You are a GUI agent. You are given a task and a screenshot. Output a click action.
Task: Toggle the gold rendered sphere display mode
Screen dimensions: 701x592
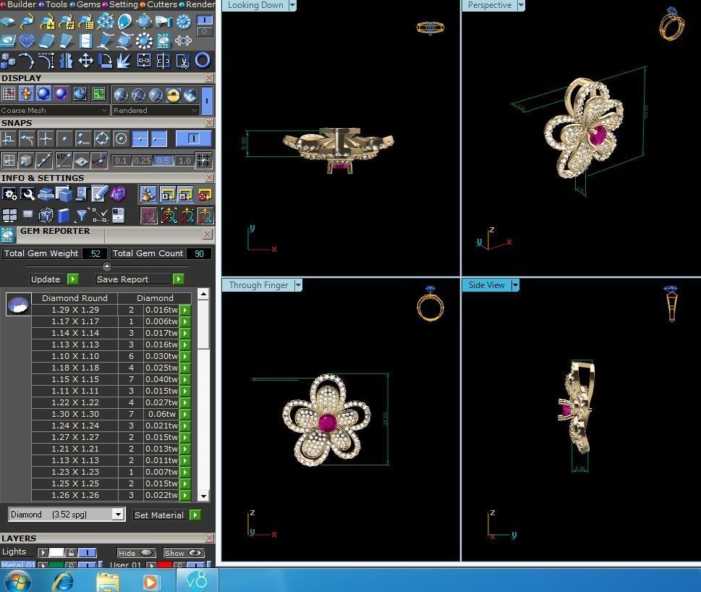[x=173, y=95]
